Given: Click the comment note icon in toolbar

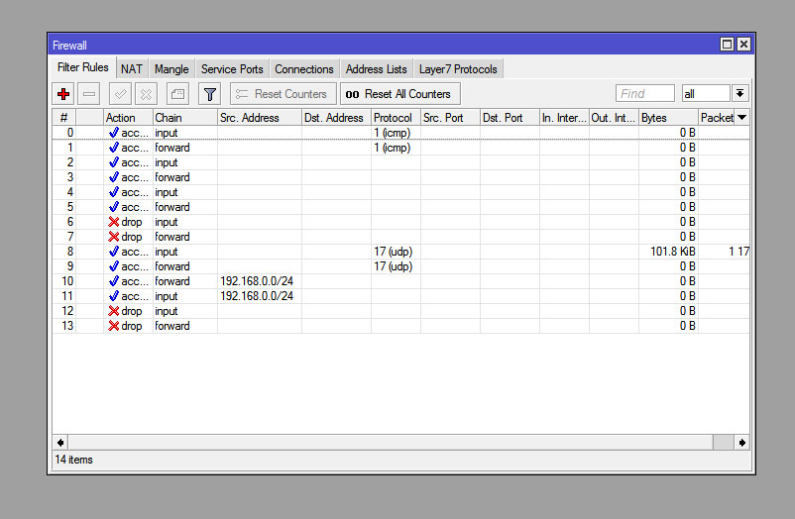Looking at the screenshot, I should (x=176, y=94).
